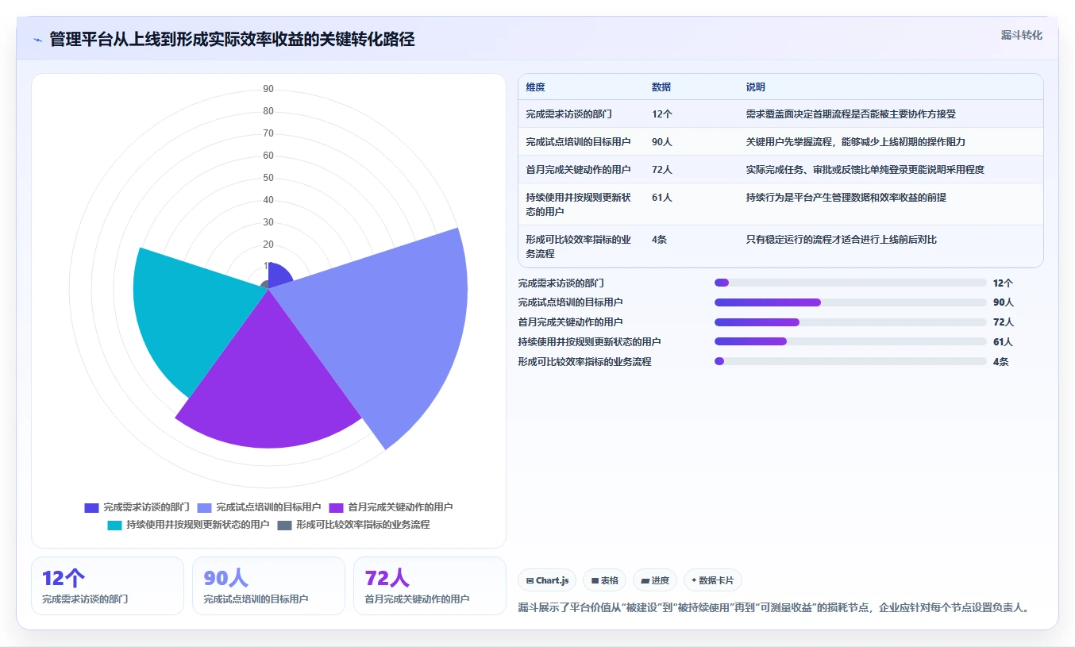Click the icon inside the 表格 tag
The height and width of the screenshot is (647, 1075).
coord(595,581)
